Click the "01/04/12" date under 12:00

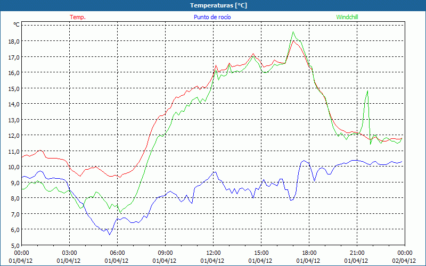click(x=212, y=261)
